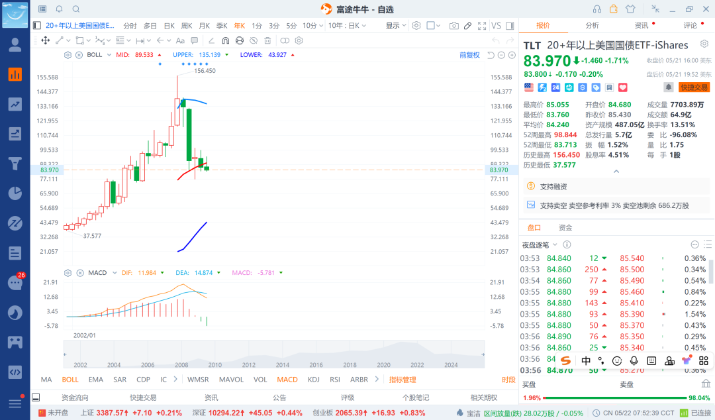The height and width of the screenshot is (420, 715).
Task: Click the buy/sell ratio bar
Action: (614, 398)
